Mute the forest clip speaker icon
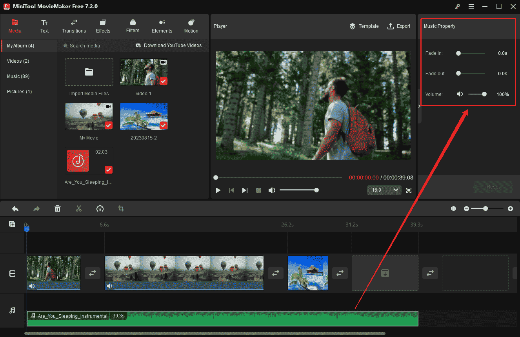This screenshot has height=337, width=520. pyautogui.click(x=32, y=286)
